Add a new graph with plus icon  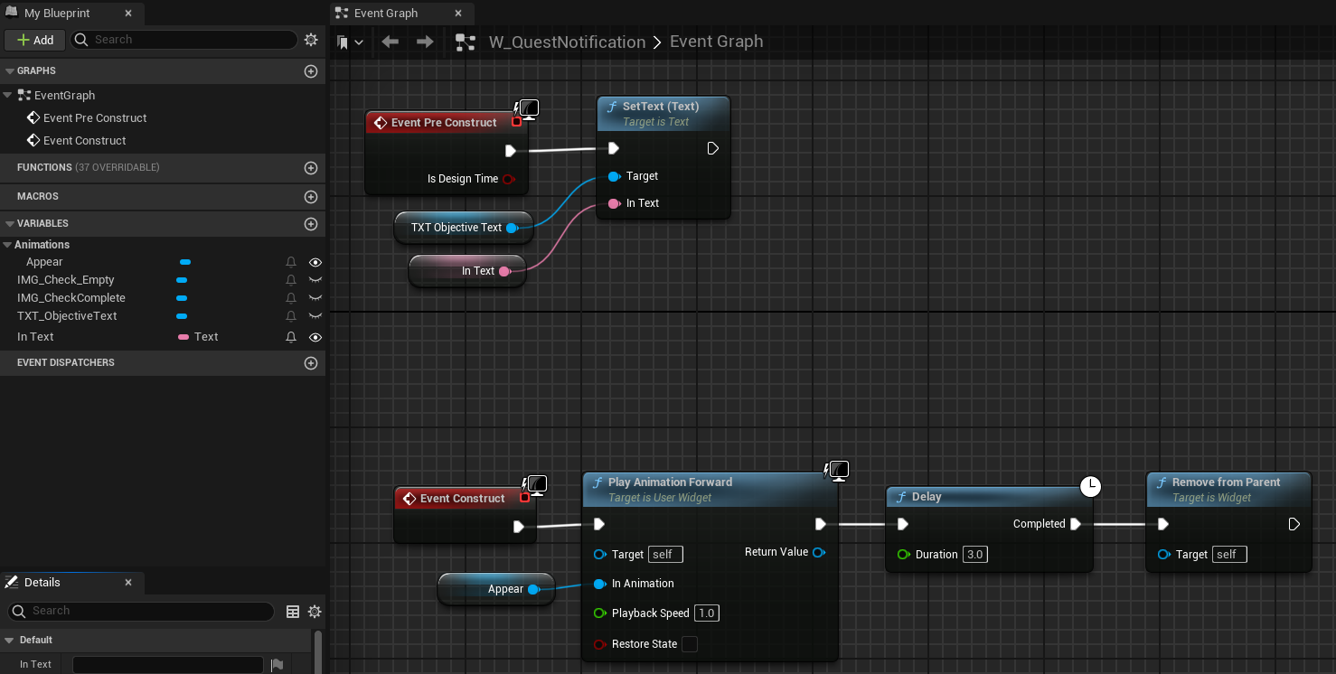tap(311, 70)
